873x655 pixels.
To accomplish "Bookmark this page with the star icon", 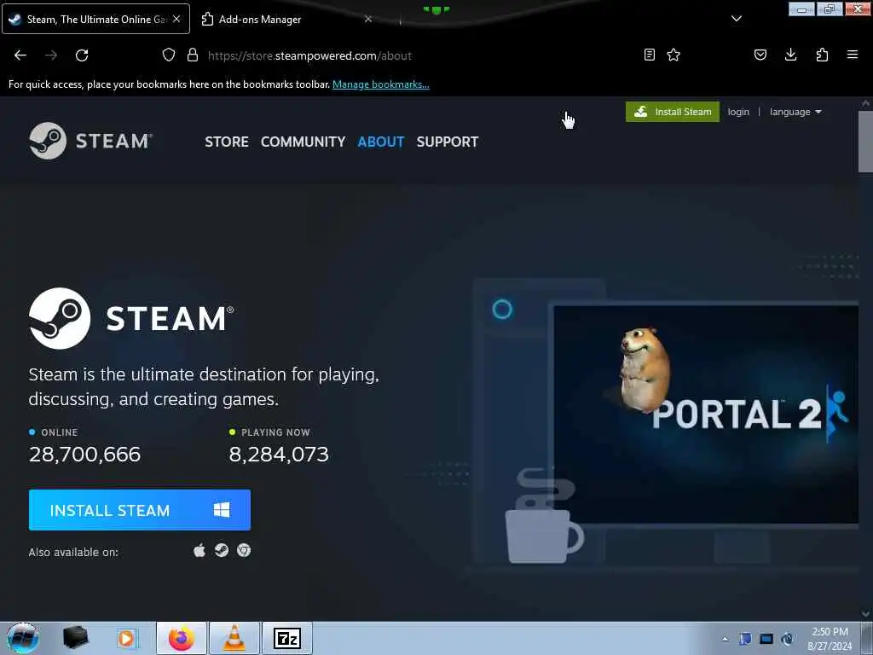I will point(674,55).
